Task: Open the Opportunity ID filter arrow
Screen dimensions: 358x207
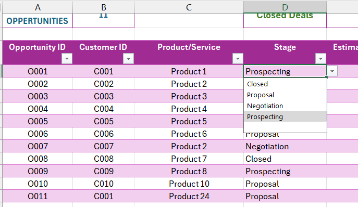Action: click(x=67, y=59)
